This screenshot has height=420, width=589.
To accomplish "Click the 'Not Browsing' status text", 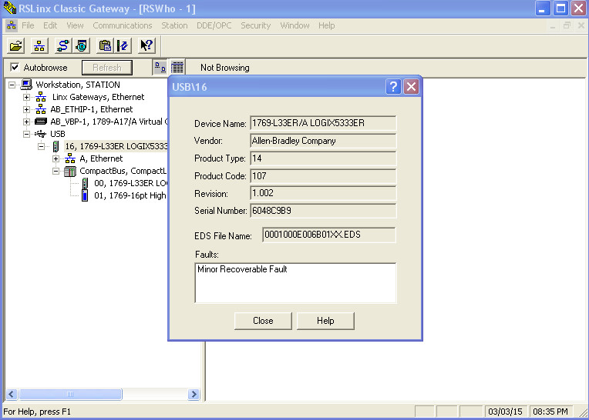I will click(x=224, y=68).
